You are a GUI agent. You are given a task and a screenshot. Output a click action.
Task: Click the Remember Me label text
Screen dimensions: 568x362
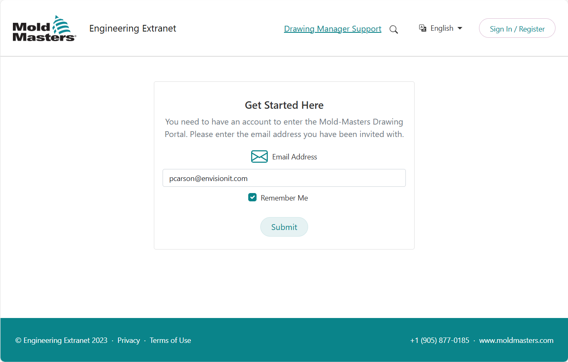tap(284, 198)
